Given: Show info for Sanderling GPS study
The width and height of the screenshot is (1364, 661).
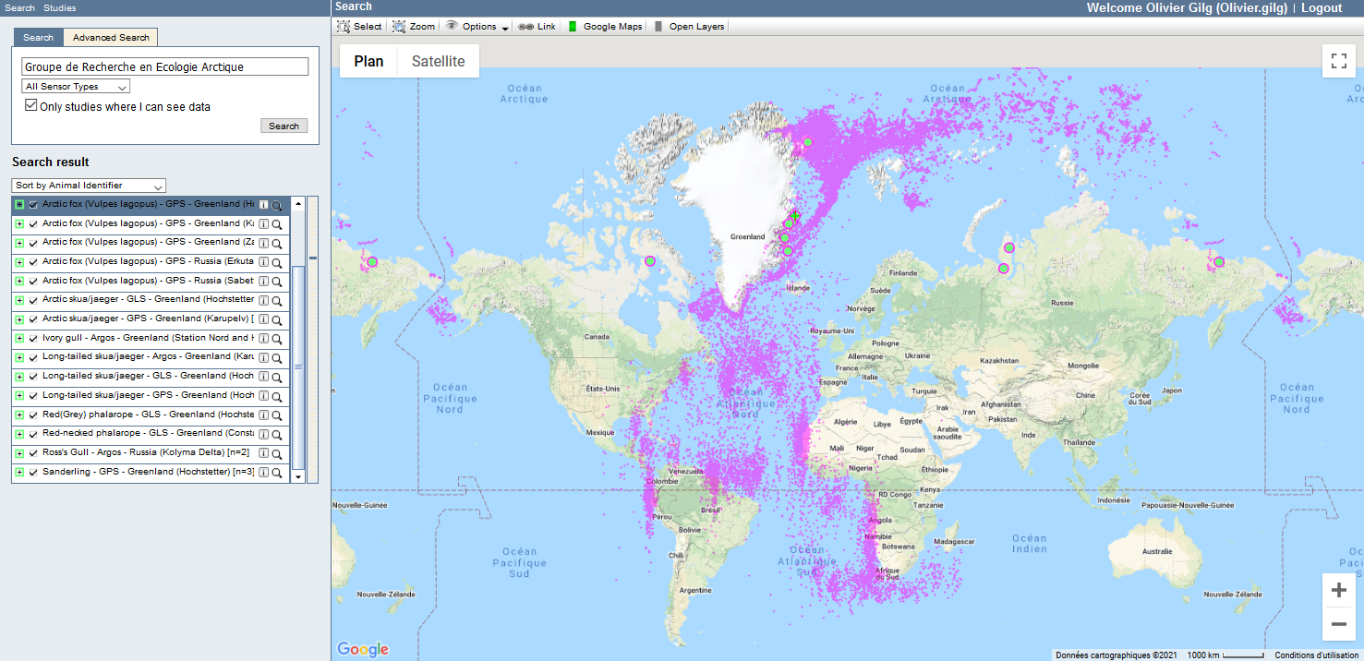Looking at the screenshot, I should coord(263,473).
